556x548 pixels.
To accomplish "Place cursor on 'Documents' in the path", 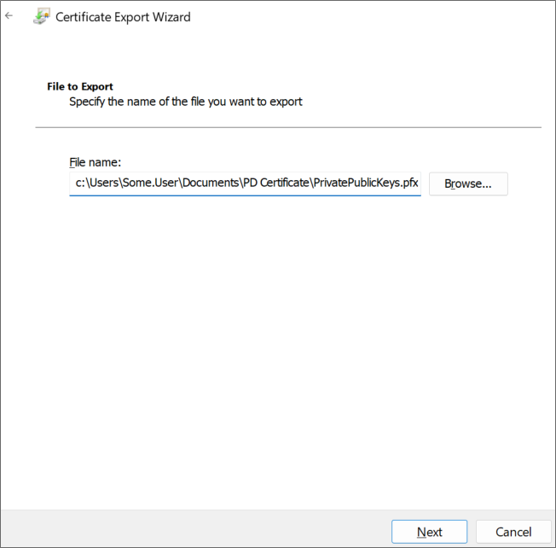I will point(209,184).
